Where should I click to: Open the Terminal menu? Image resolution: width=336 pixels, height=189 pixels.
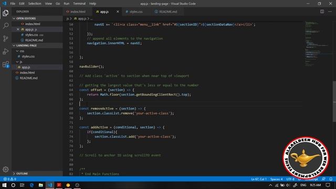79,4
